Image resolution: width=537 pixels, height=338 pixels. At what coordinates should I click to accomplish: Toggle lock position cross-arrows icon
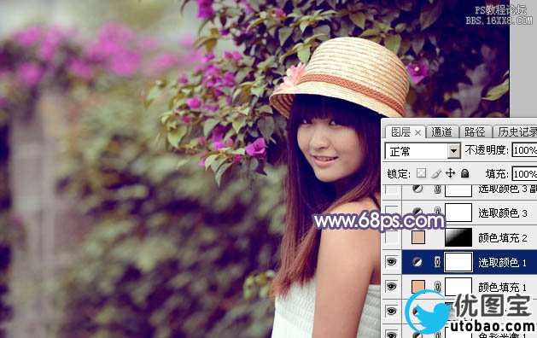pos(451,173)
